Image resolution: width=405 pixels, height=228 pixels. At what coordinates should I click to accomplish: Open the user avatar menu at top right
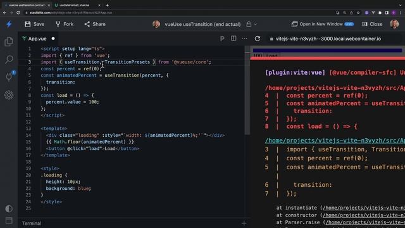tap(394, 24)
